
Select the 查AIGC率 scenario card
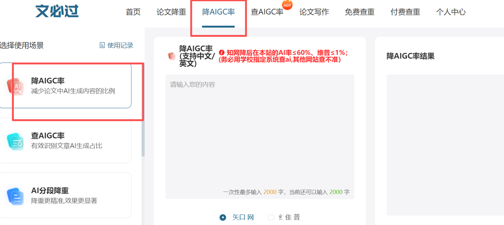[x=65, y=140]
